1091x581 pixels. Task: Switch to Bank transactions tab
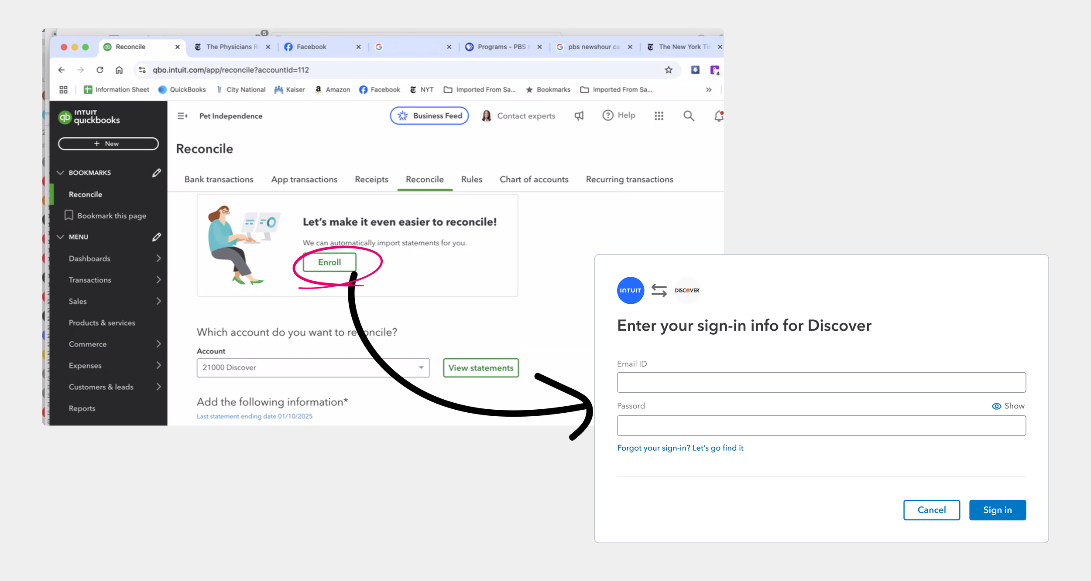pos(219,179)
